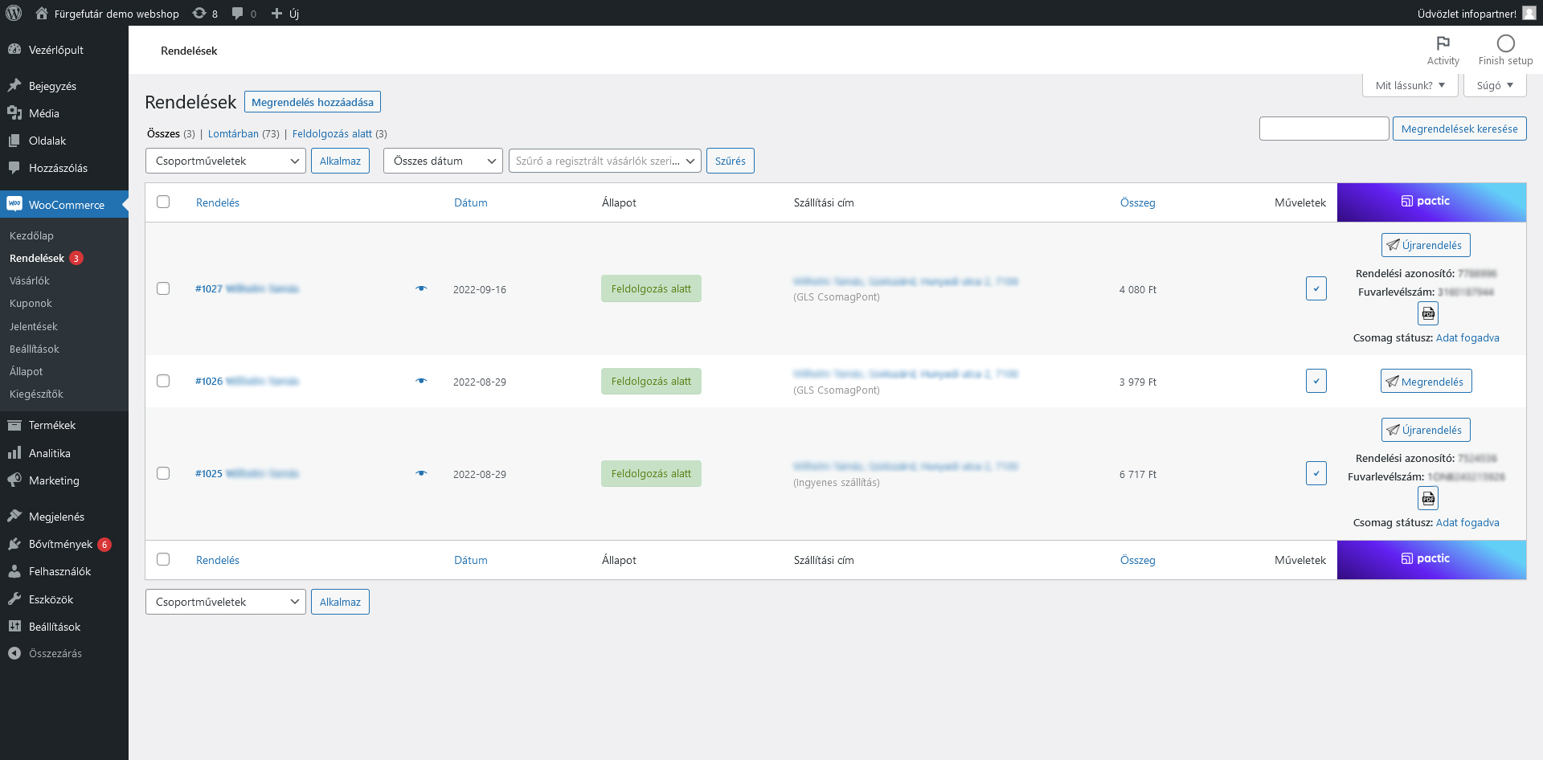Viewport: 1543px width, 760px height.
Task: Click the updates icon showing 8
Action: pyautogui.click(x=199, y=13)
